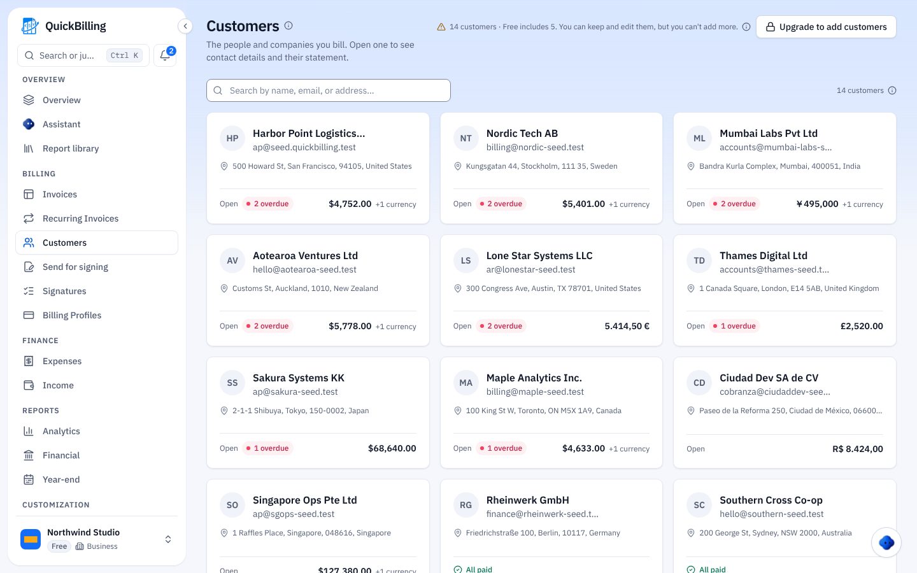The height and width of the screenshot is (573, 917).
Task: Click the 5.414,50 € amount on Lone Star card
Action: click(x=627, y=326)
